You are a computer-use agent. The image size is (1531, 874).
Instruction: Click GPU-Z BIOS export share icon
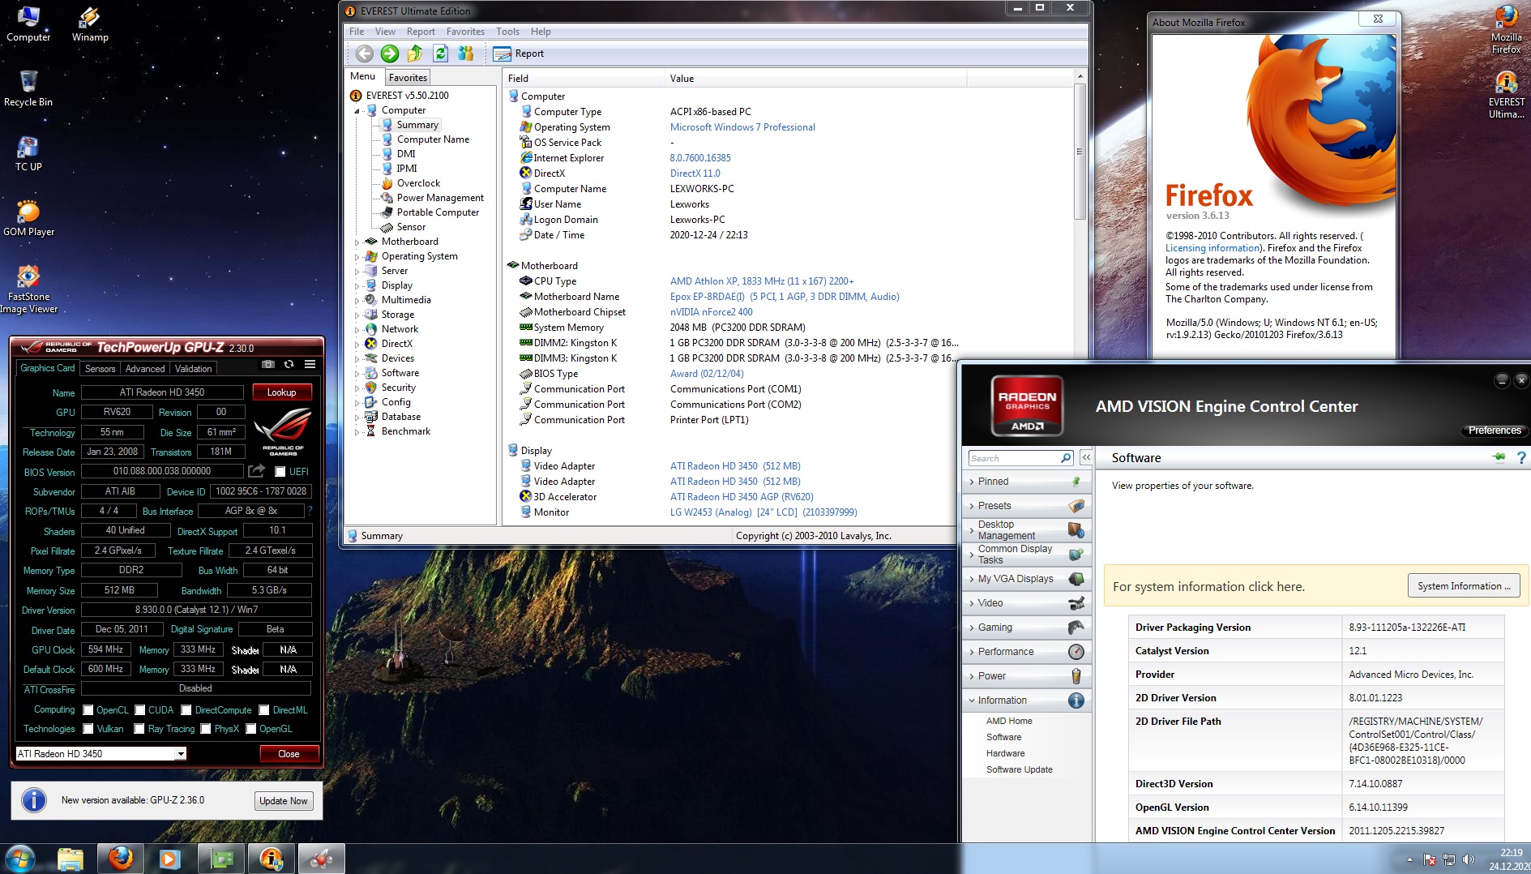click(256, 471)
